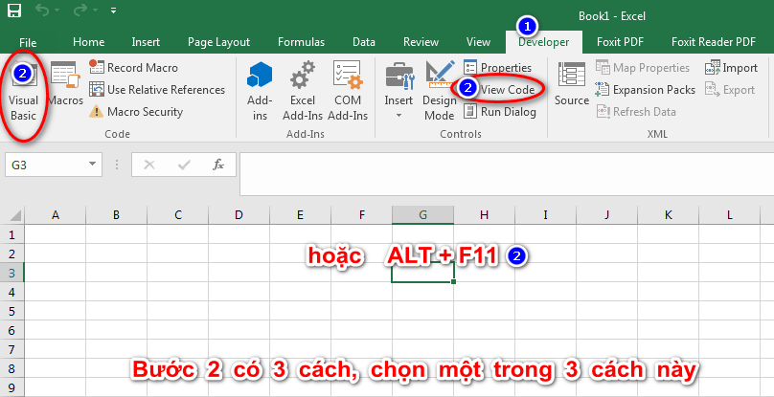Open the File tab
The height and width of the screenshot is (397, 774).
tap(28, 43)
